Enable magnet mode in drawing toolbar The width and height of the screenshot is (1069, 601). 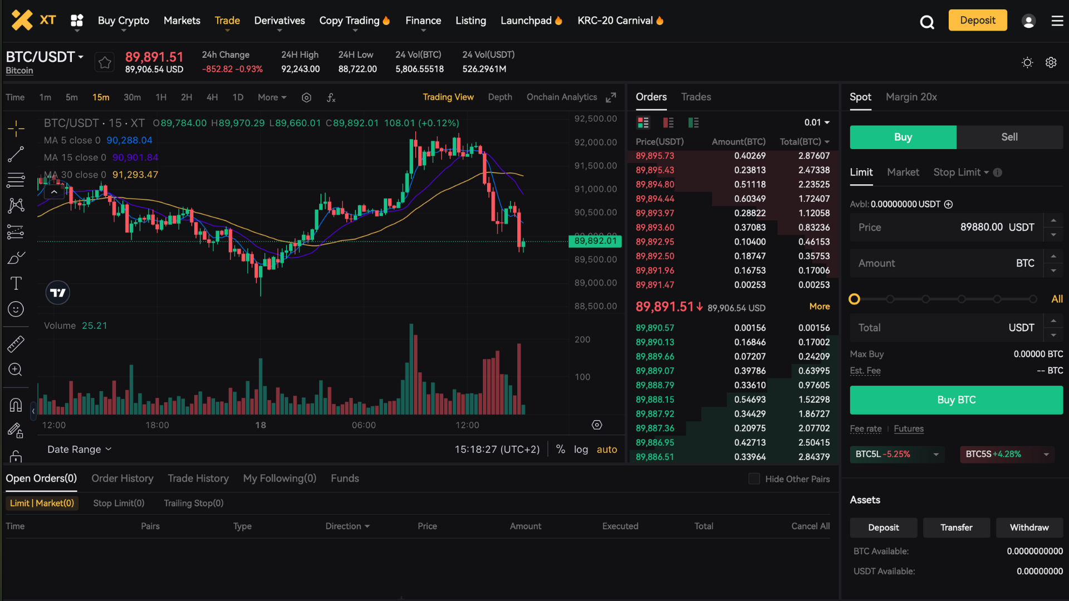tap(15, 405)
